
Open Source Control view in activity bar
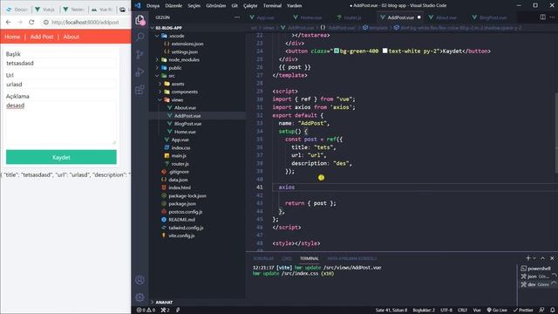click(139, 54)
